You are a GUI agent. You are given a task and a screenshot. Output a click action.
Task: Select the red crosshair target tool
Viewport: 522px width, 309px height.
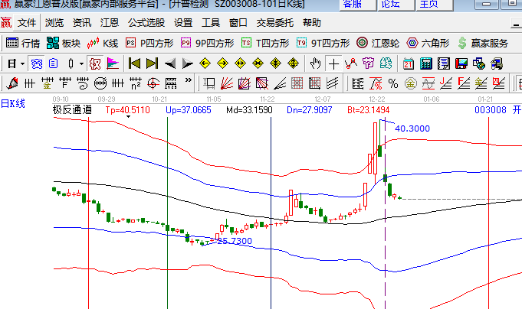[153, 83]
